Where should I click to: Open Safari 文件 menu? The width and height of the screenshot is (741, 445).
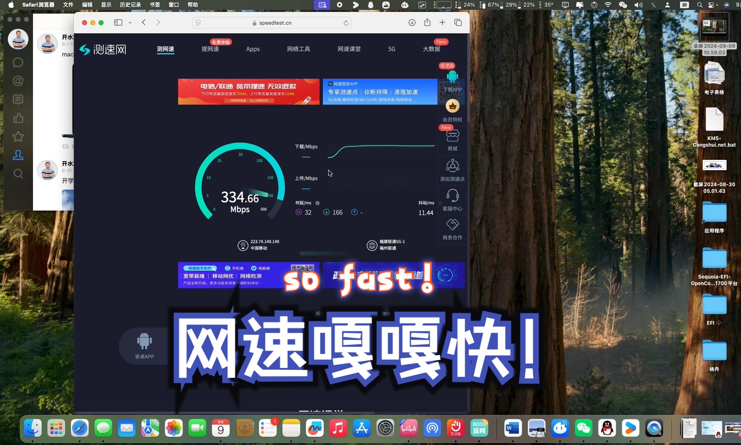(x=68, y=5)
